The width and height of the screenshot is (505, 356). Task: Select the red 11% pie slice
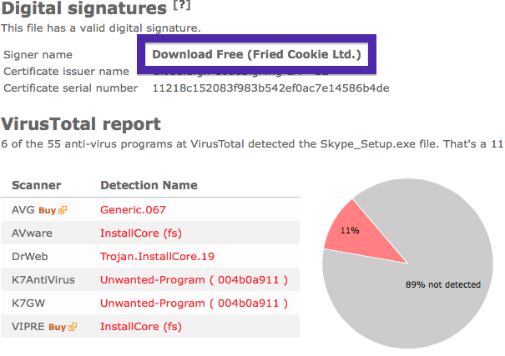pos(357,235)
